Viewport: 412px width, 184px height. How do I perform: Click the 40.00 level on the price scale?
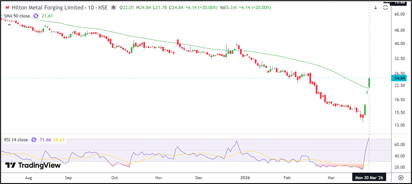400,44
